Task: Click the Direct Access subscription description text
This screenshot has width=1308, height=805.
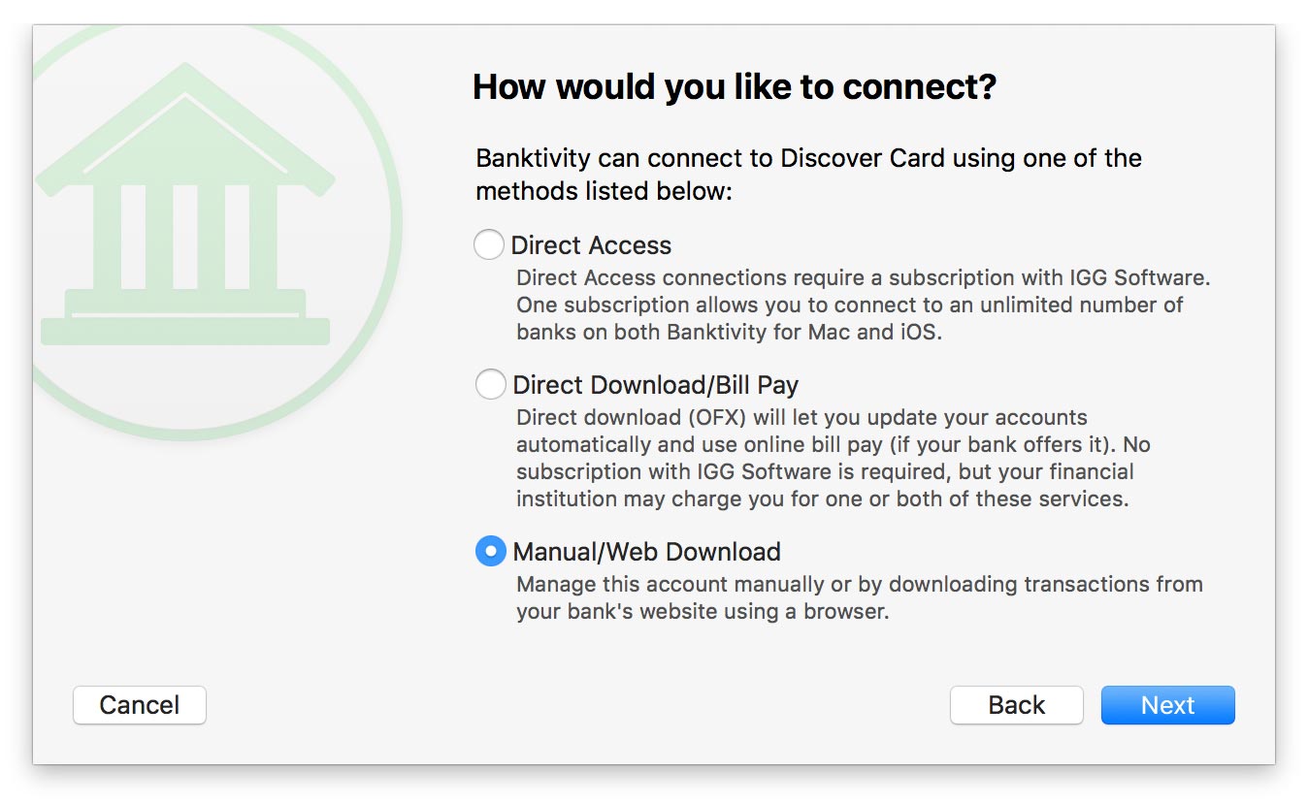Action: tap(863, 305)
